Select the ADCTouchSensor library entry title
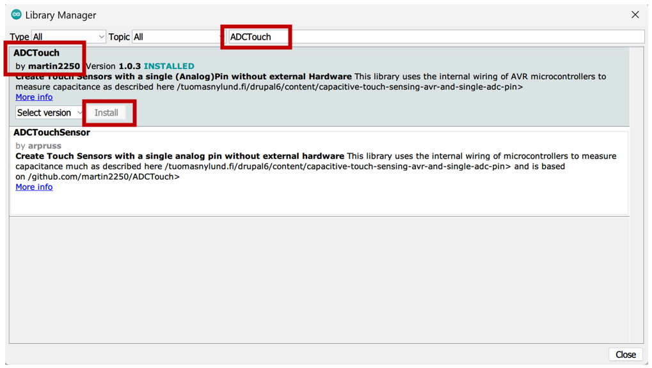Image resolution: width=652 pixels, height=368 pixels. tap(52, 133)
